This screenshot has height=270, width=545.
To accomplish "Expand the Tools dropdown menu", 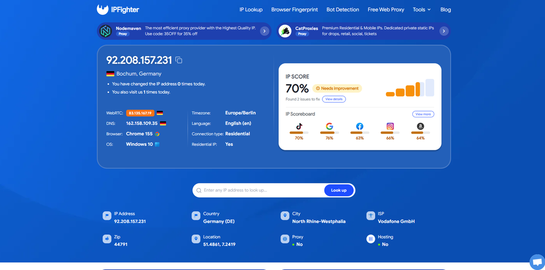I will [421, 10].
